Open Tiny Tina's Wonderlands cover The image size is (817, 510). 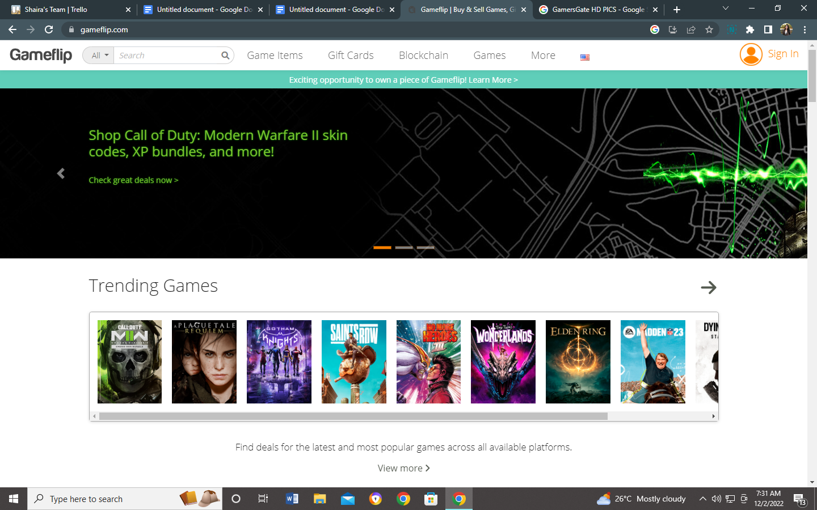503,362
